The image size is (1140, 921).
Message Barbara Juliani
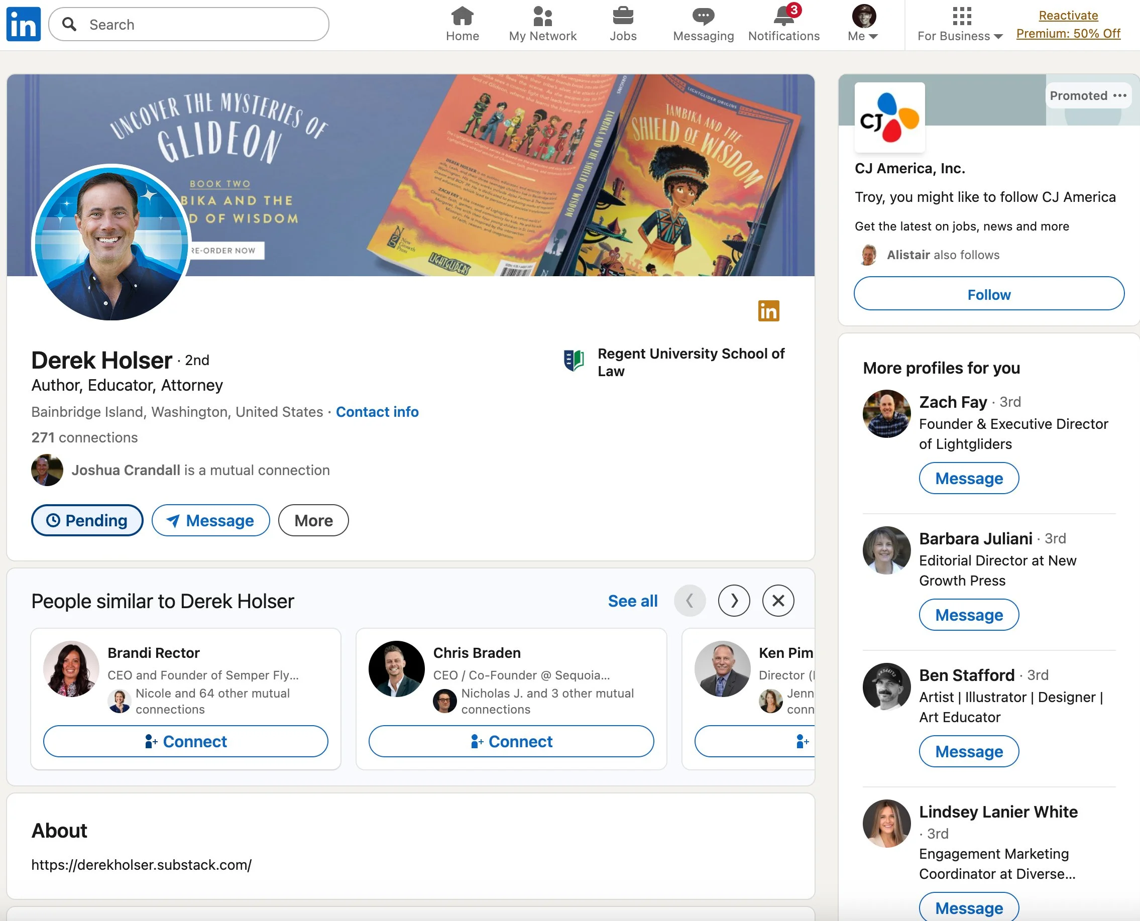[969, 615]
